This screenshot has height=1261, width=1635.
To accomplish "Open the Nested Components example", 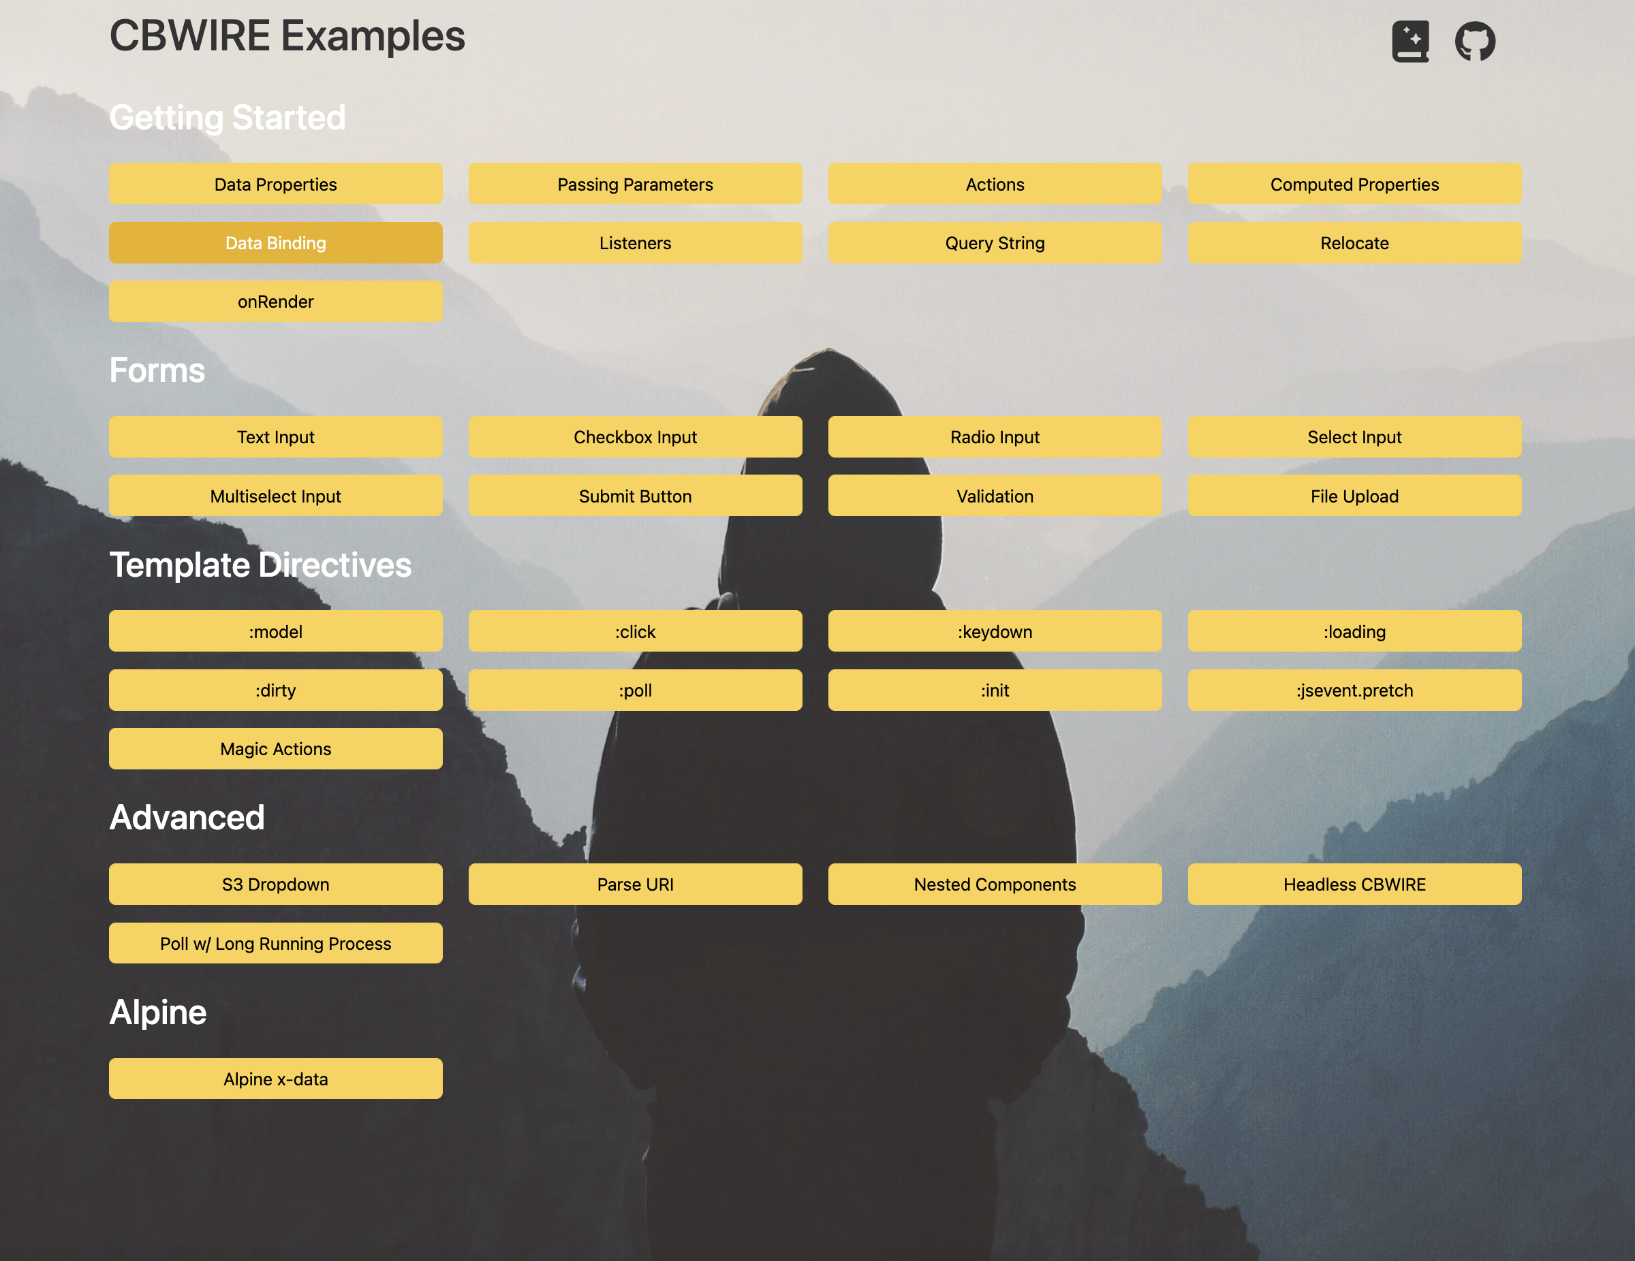I will (994, 884).
